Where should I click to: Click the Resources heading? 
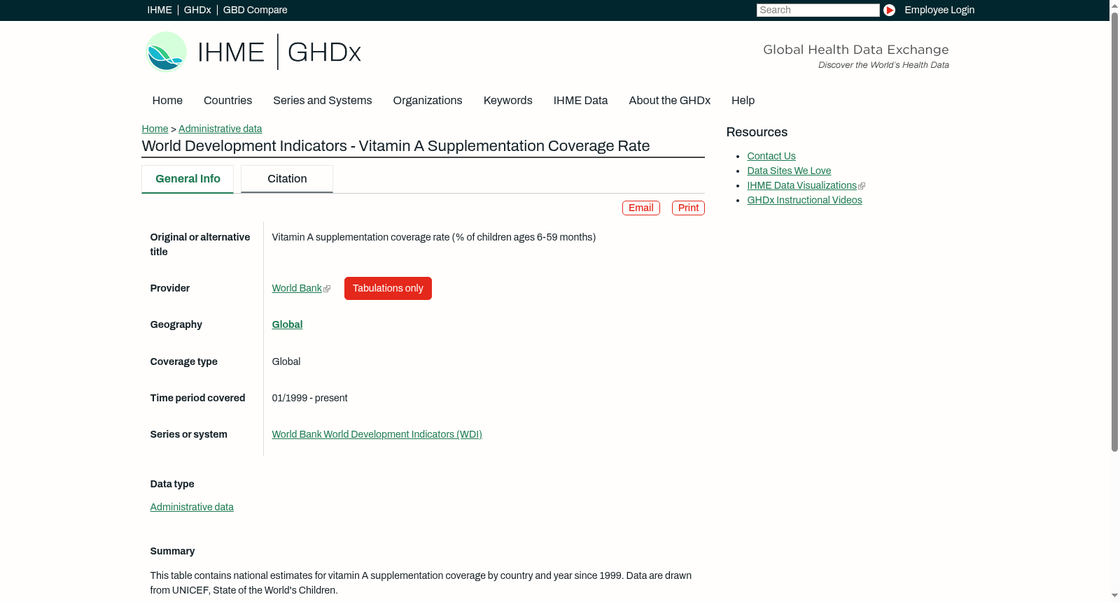click(x=757, y=132)
